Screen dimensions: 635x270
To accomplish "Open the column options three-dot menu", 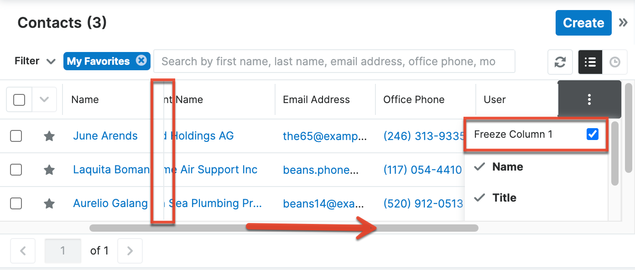I will pyautogui.click(x=589, y=99).
